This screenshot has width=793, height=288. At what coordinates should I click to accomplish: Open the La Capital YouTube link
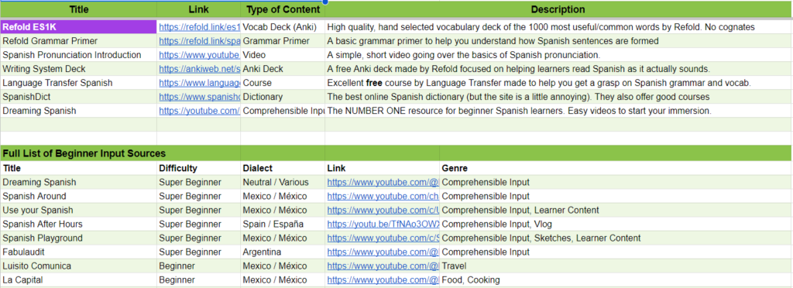[x=383, y=279]
